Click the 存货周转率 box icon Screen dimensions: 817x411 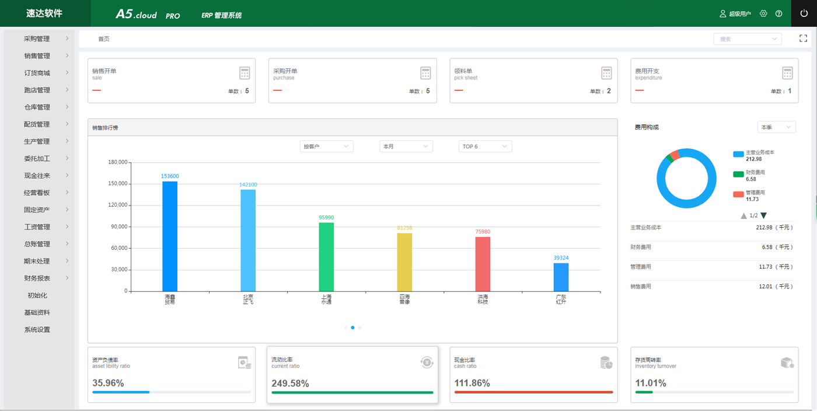pyautogui.click(x=787, y=363)
